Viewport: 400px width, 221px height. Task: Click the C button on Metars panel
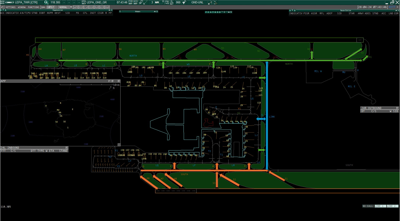point(120,11)
